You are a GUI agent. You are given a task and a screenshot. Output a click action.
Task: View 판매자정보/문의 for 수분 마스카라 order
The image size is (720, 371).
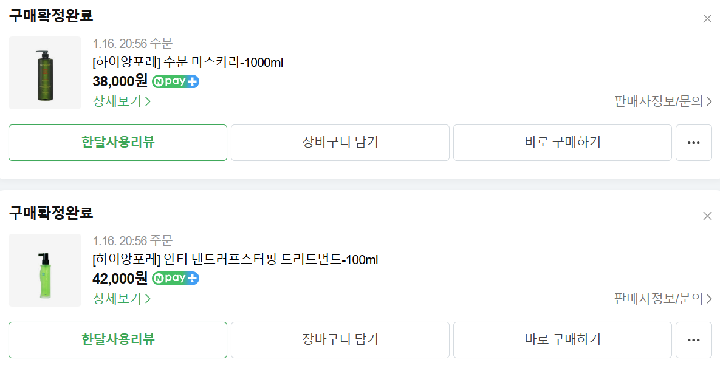tap(663, 101)
